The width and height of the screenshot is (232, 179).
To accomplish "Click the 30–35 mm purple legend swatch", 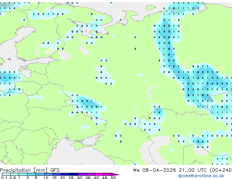I will [82, 174].
